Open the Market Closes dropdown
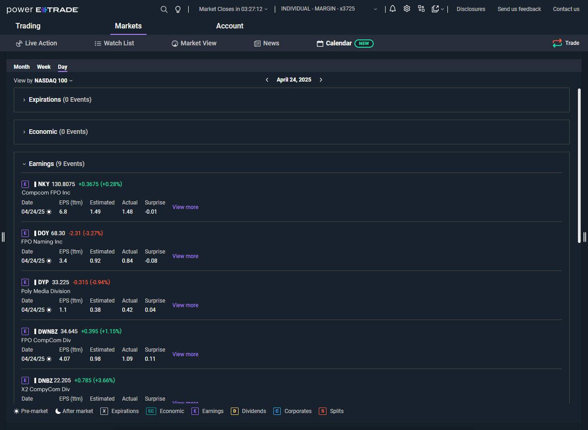This screenshot has height=430, width=588. (x=234, y=9)
